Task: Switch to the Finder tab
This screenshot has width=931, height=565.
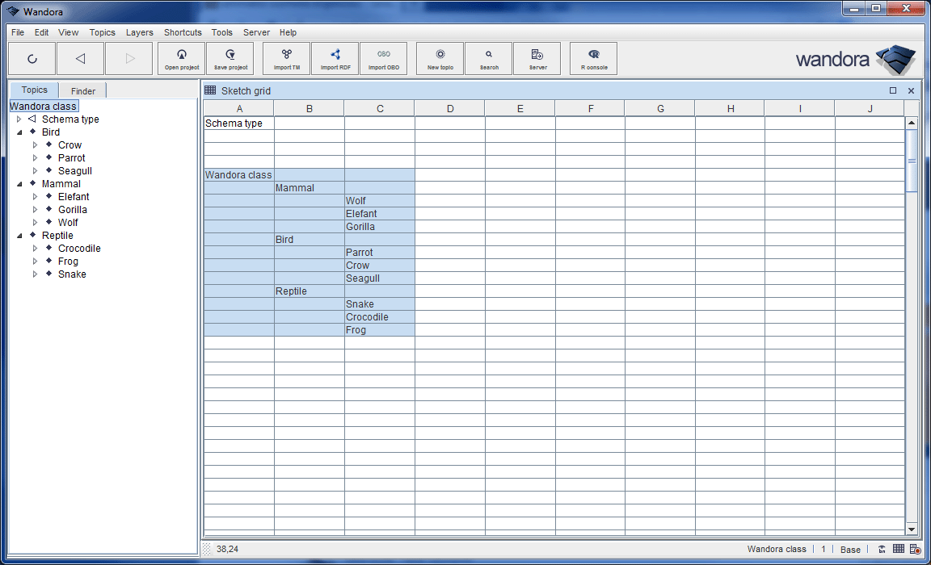Action: point(83,91)
